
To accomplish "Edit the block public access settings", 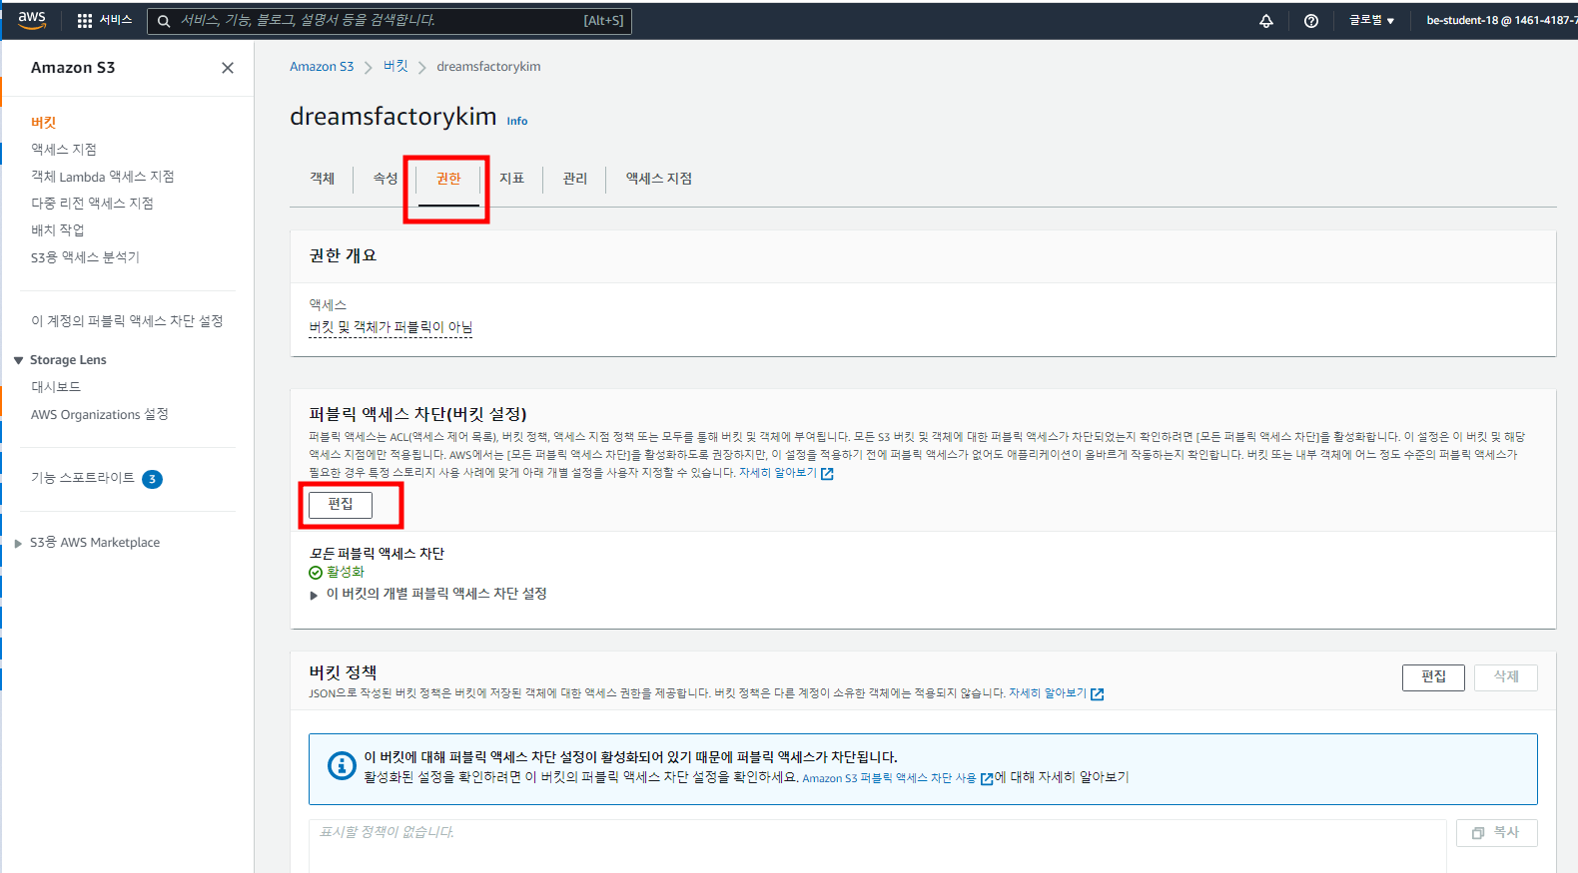I will point(341,505).
